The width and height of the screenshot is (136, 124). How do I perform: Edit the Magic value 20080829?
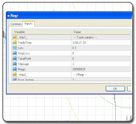(101, 69)
